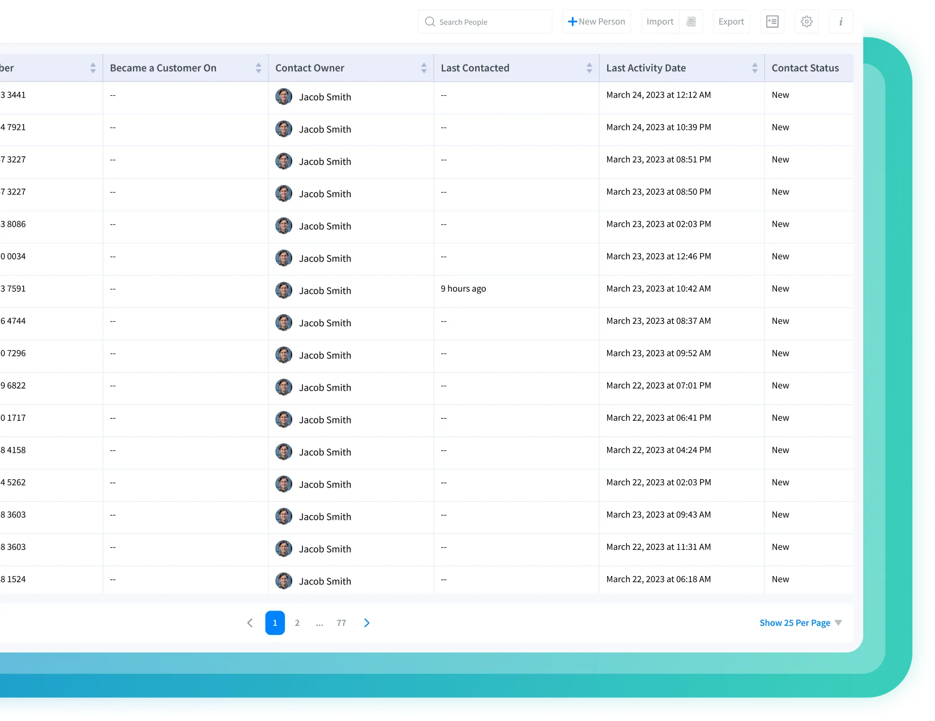Expand the Show 25 Per Page dropdown
The height and width of the screenshot is (721, 935).
pyautogui.click(x=800, y=623)
